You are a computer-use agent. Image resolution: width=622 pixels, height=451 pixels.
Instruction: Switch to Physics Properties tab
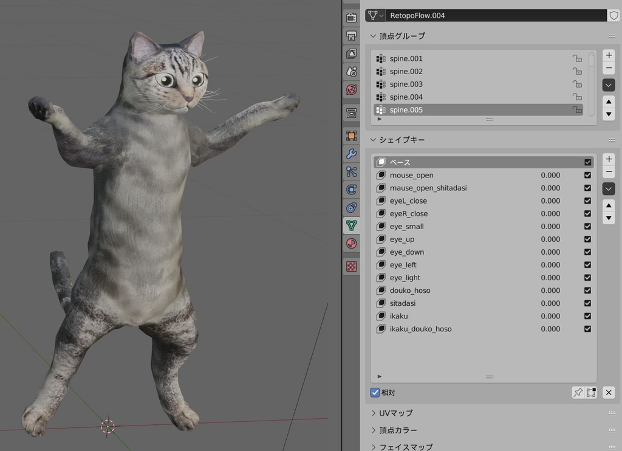tap(352, 189)
